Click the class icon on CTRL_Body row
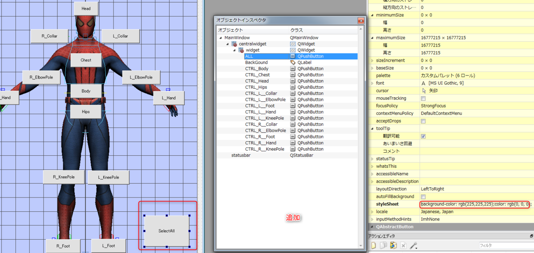 coord(293,69)
